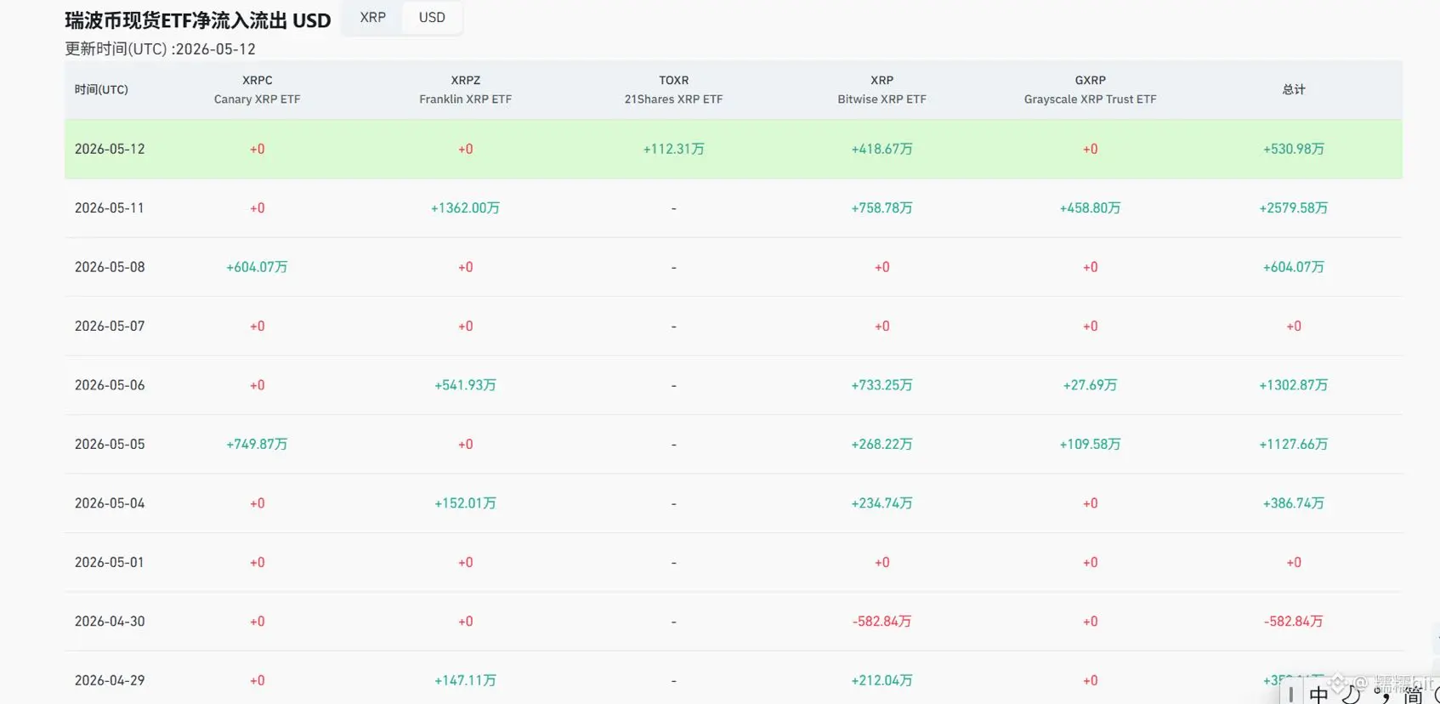Toggle the half-moon width icon in IME bar
Image resolution: width=1440 pixels, height=704 pixels.
point(1351,695)
